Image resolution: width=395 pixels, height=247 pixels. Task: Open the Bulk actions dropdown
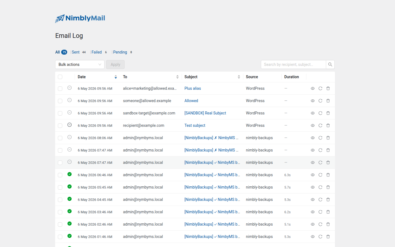pyautogui.click(x=80, y=64)
